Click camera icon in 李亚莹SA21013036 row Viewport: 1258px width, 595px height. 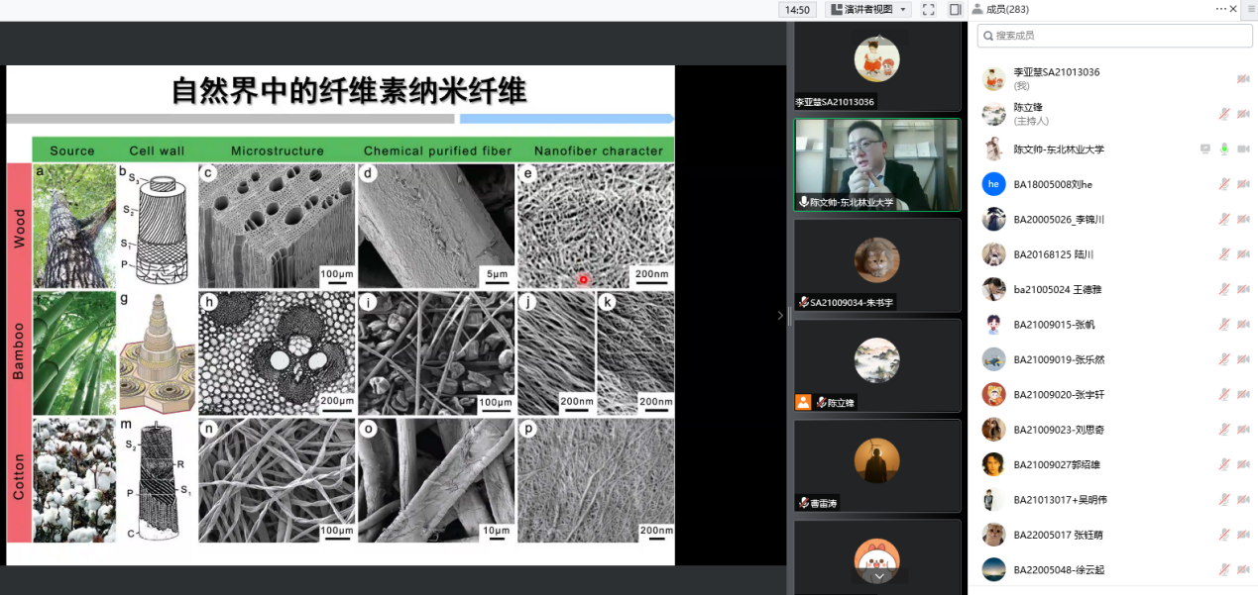(1243, 79)
